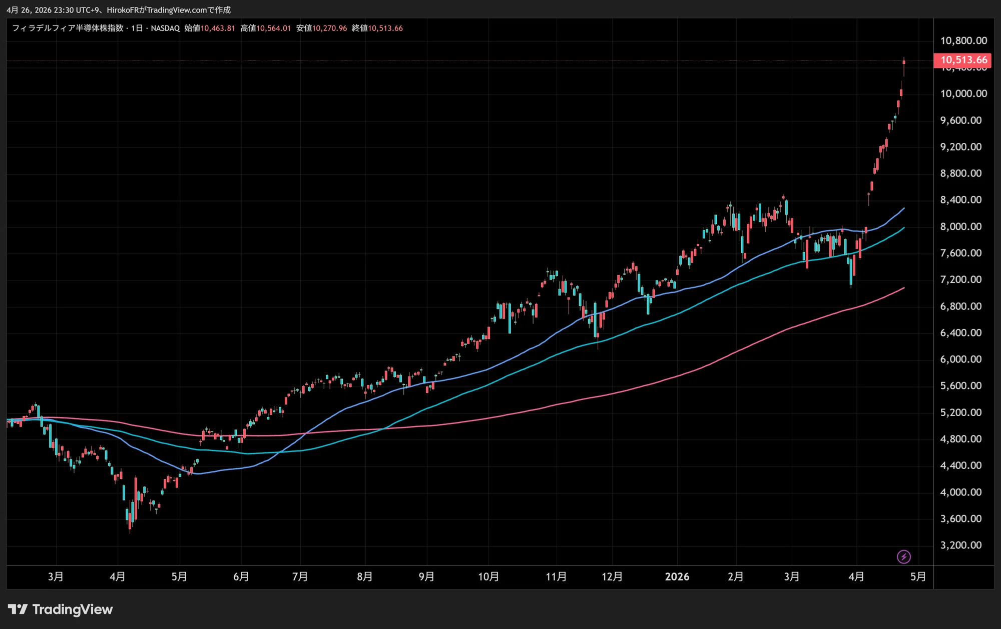1001x629 pixels.
Task: Click the 高値 10,564.01 high value
Action: click(265, 28)
